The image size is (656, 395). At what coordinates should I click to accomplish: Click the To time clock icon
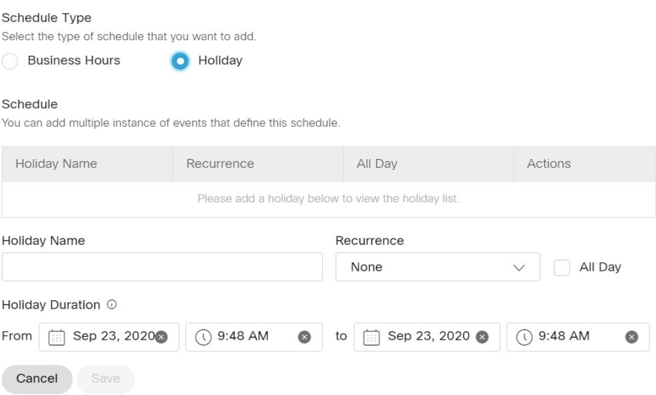click(x=524, y=337)
